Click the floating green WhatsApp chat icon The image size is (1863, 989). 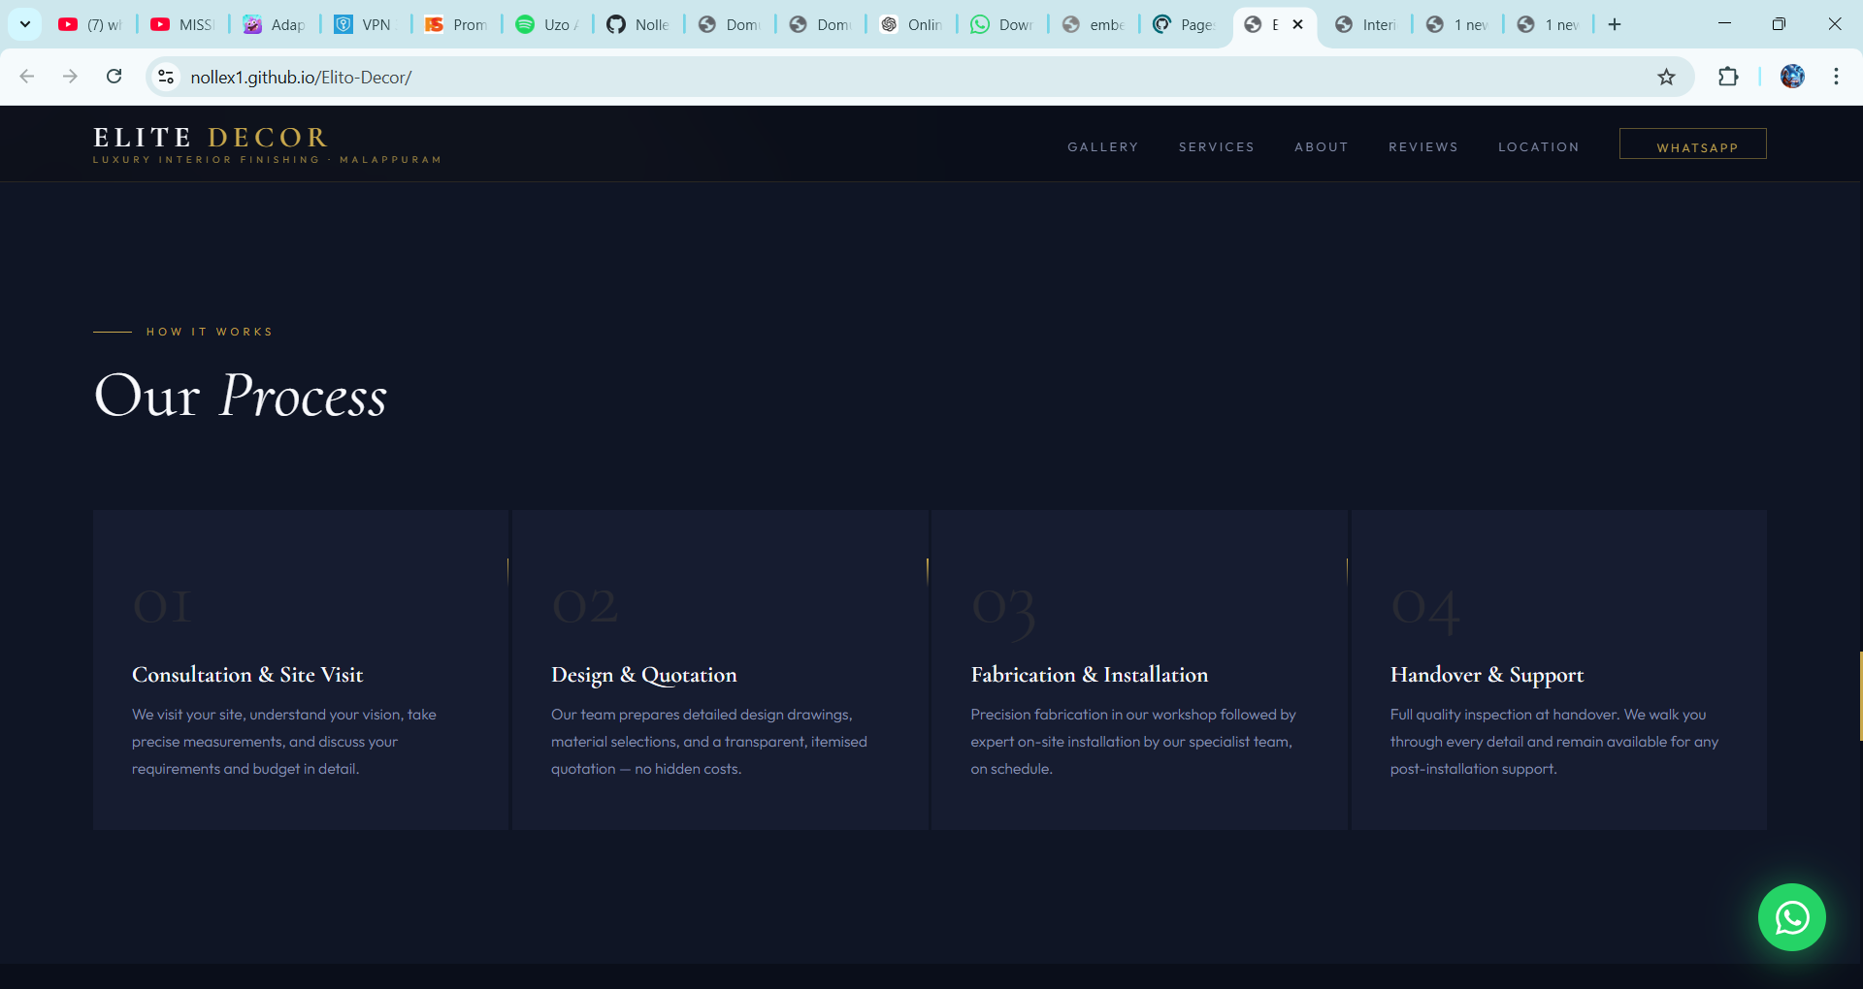click(1791, 917)
